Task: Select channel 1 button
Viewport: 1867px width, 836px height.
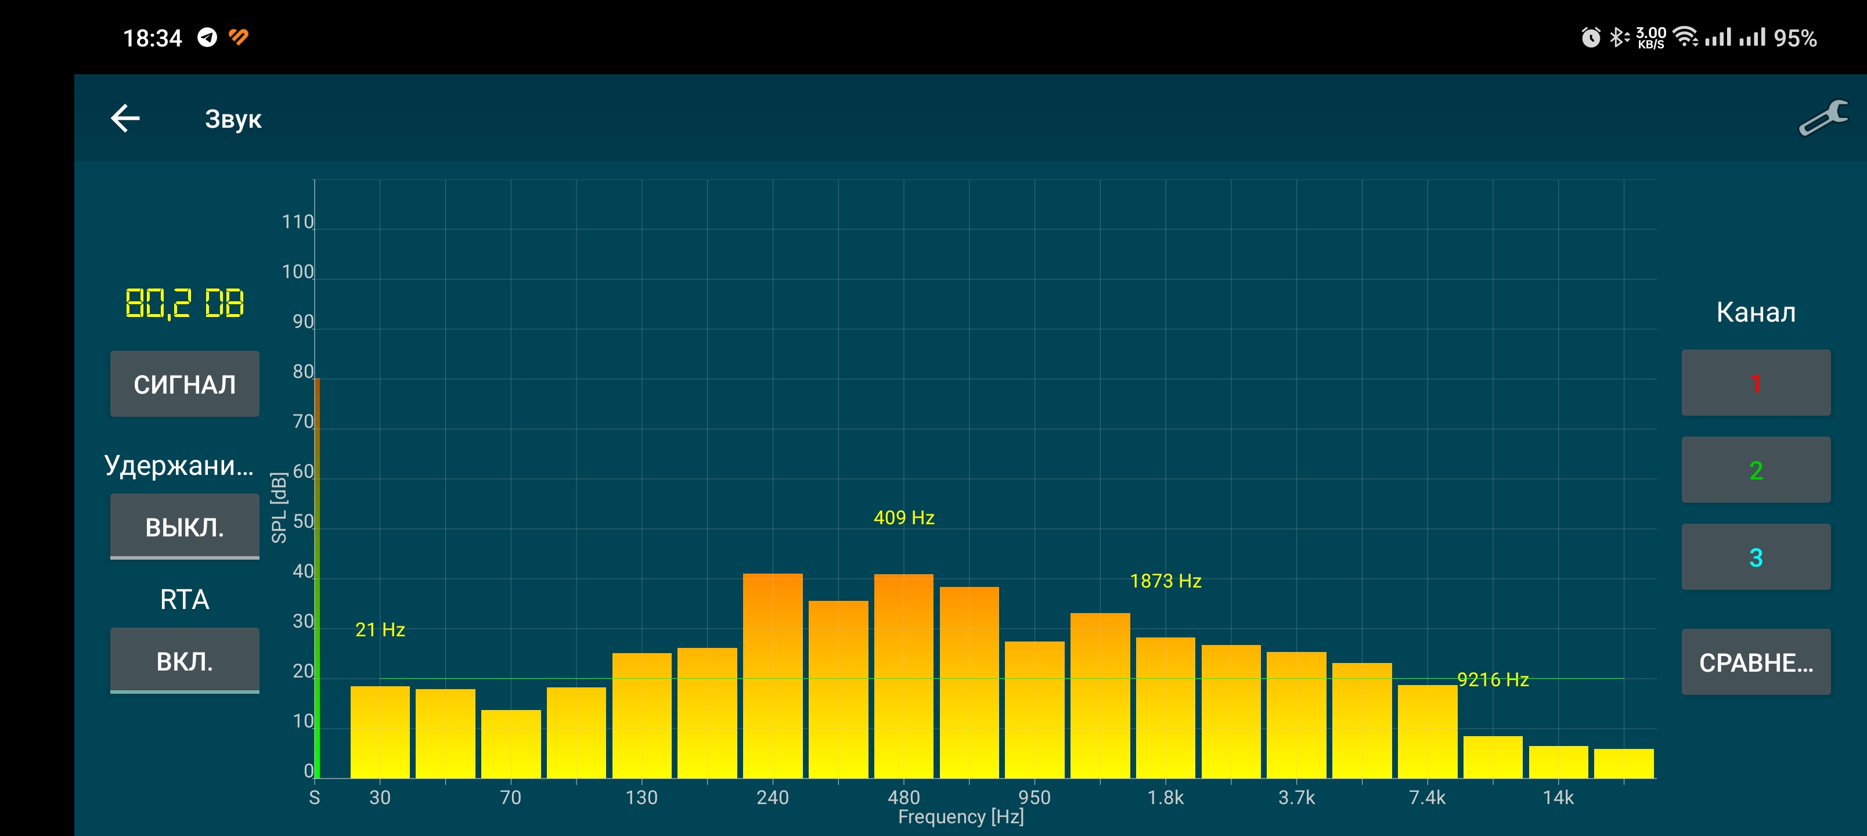Action: (x=1756, y=383)
